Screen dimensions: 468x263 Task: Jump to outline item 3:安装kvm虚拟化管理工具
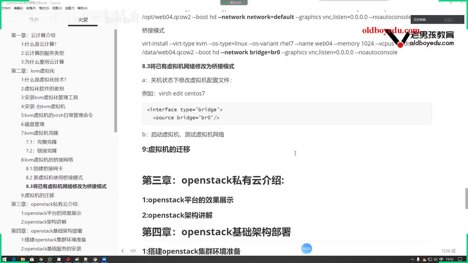[x=49, y=98]
